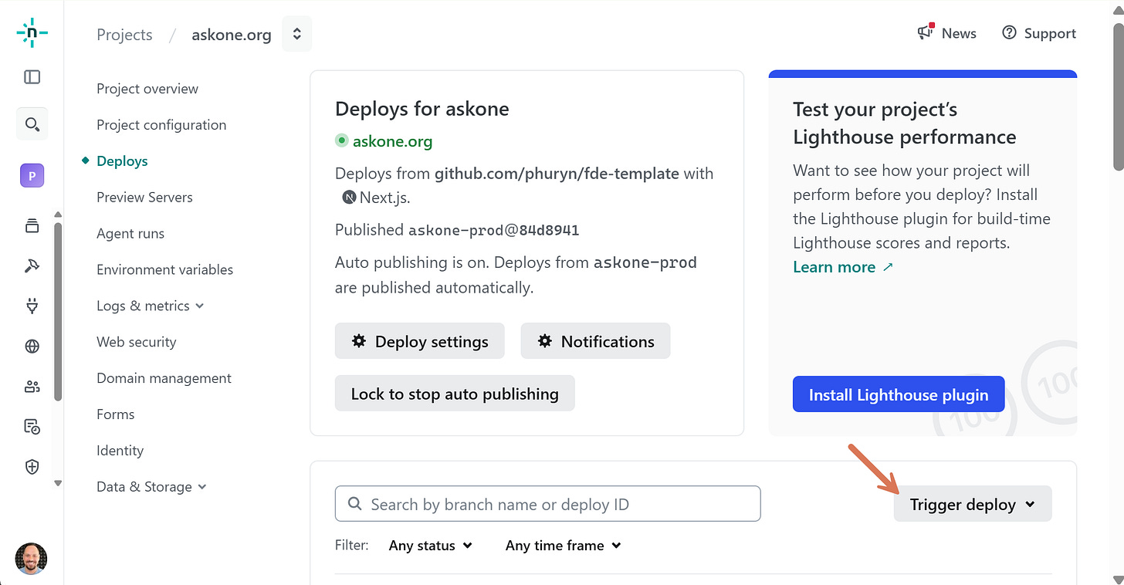Image resolution: width=1124 pixels, height=585 pixels.
Task: Open Web security section
Action: pyautogui.click(x=136, y=342)
